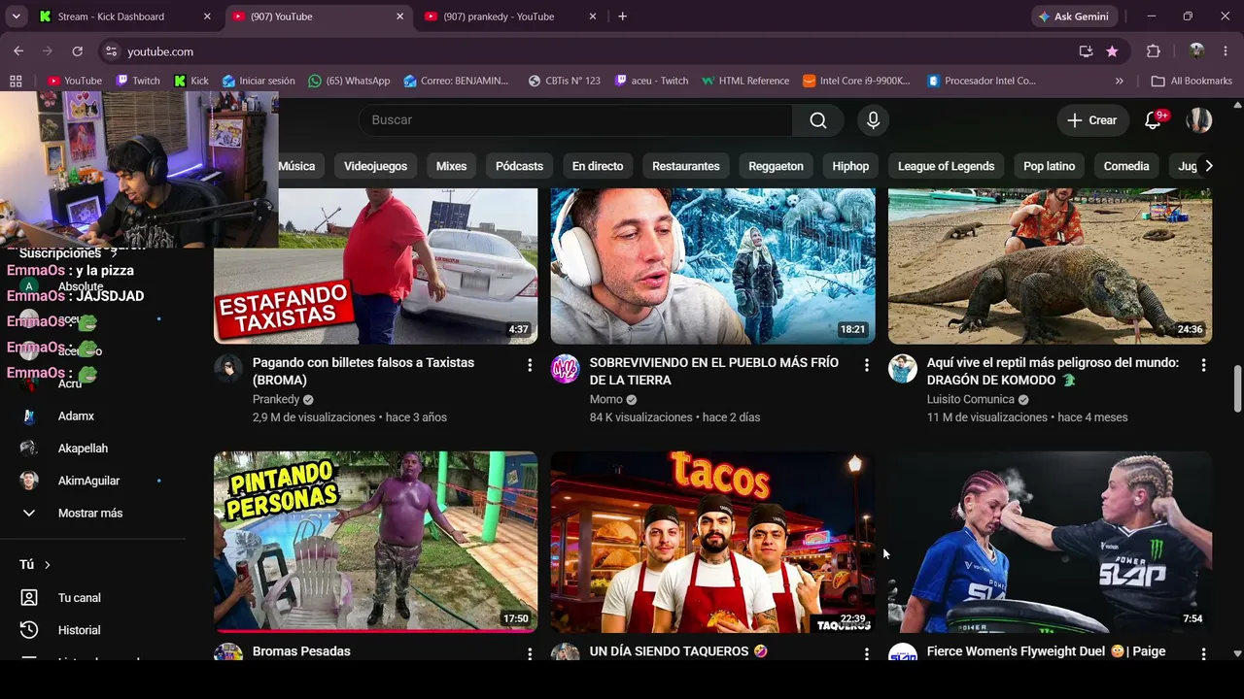Open YouTube notifications bell
This screenshot has width=1244, height=699.
tap(1154, 120)
